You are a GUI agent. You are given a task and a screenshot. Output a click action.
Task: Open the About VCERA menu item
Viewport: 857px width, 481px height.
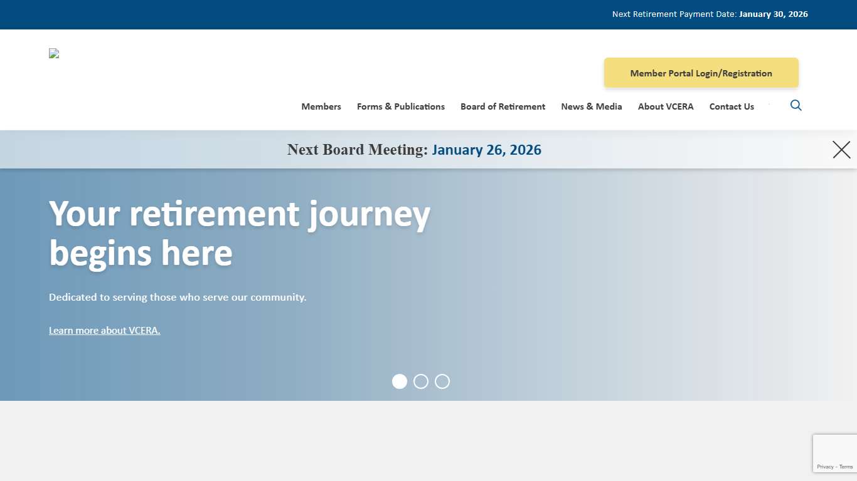(665, 106)
